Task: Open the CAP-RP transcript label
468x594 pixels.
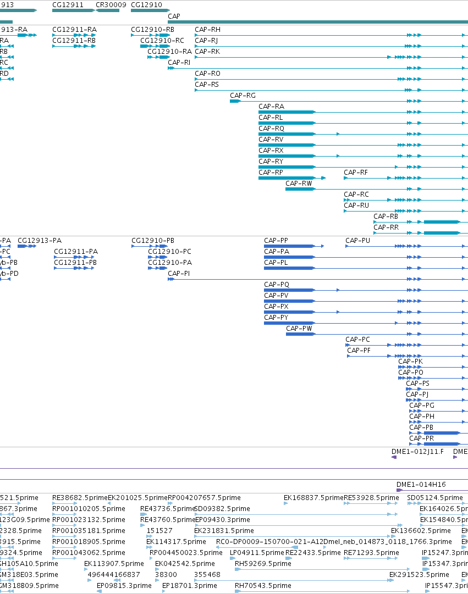Action: tap(271, 173)
